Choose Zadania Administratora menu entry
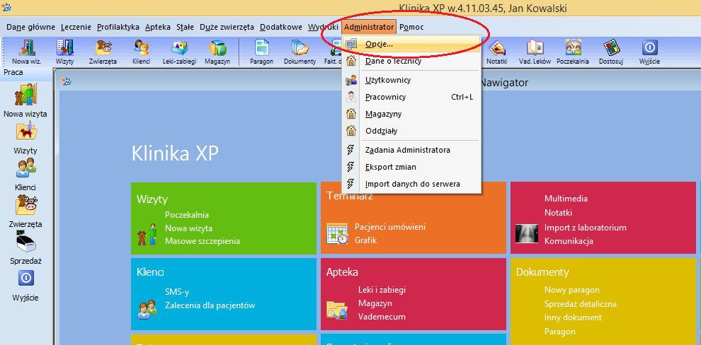Screen dimensions: 701x345 click(x=411, y=151)
